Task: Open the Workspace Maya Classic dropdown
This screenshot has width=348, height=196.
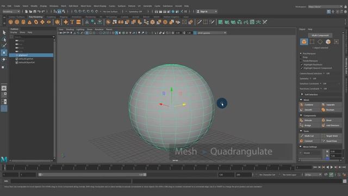Action: (325, 7)
